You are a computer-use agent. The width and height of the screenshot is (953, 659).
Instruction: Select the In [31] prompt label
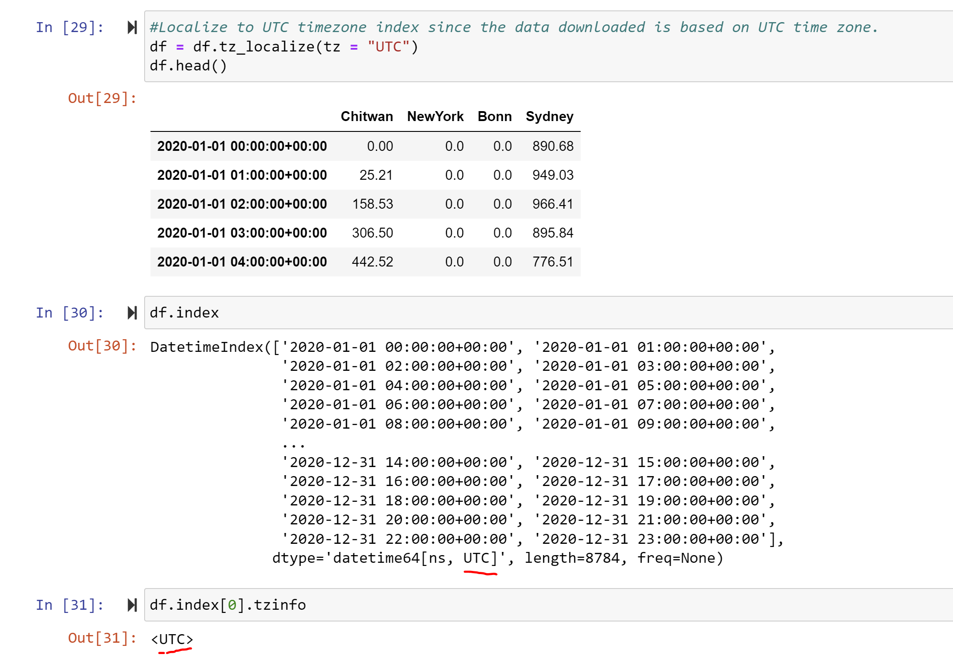(70, 605)
